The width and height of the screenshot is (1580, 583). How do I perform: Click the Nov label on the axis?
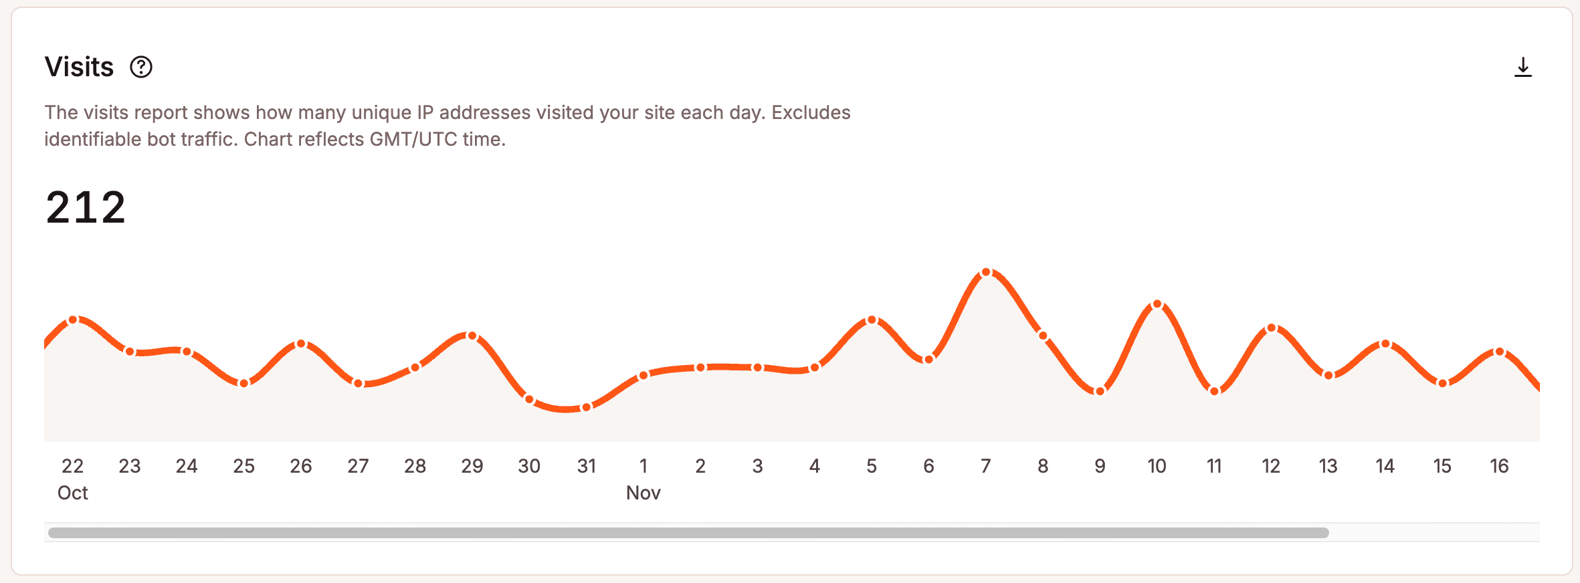(x=643, y=493)
